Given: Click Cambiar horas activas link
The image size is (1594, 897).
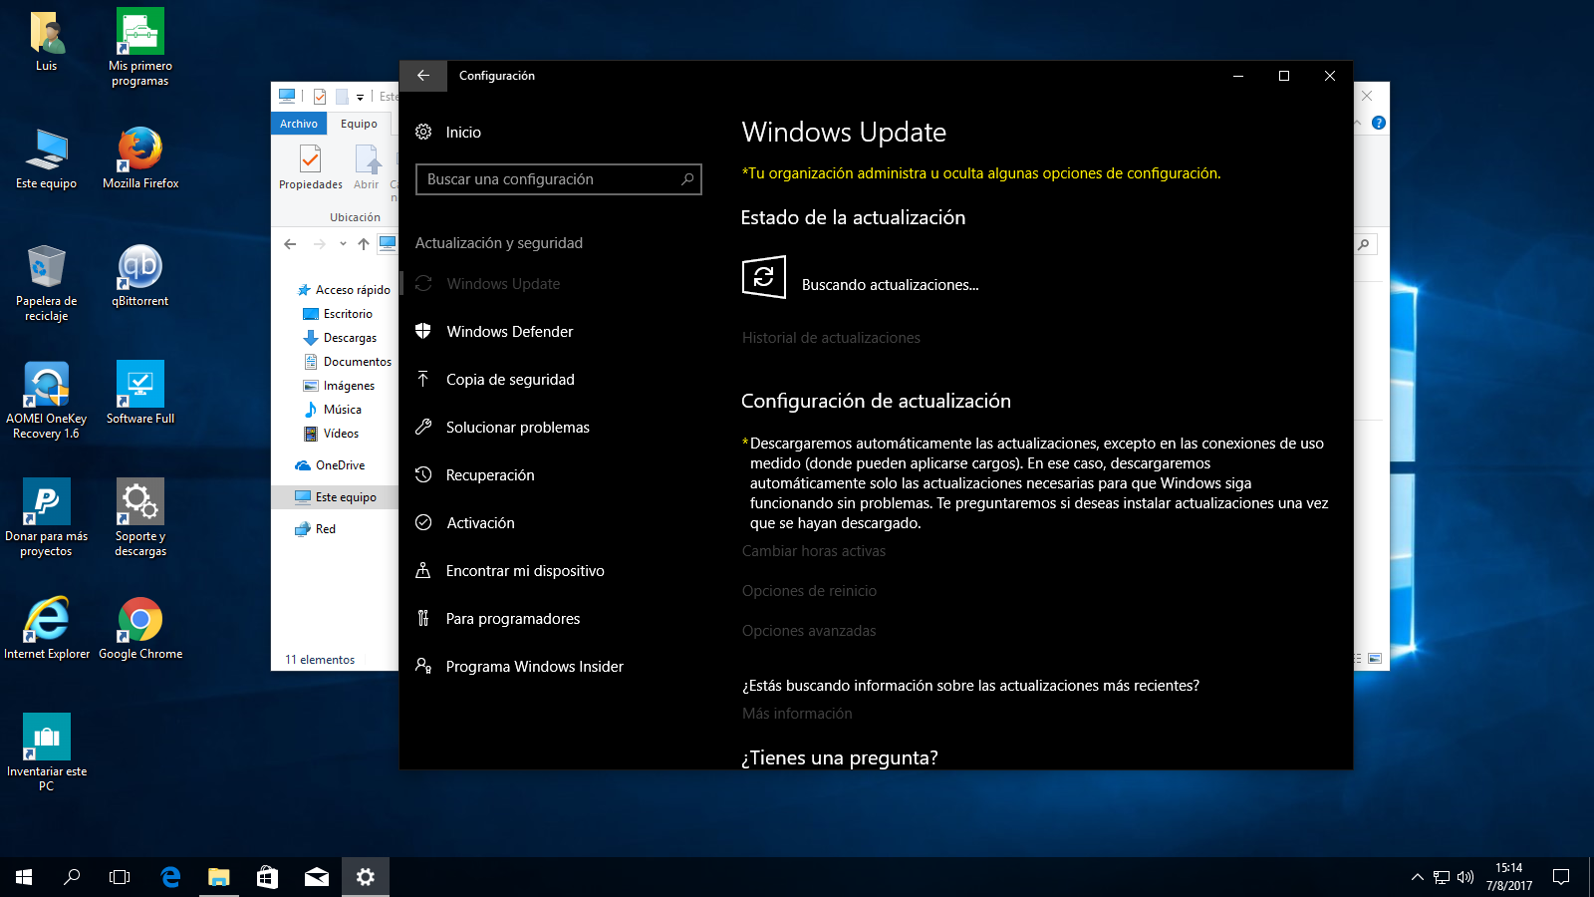Looking at the screenshot, I should pyautogui.click(x=813, y=551).
